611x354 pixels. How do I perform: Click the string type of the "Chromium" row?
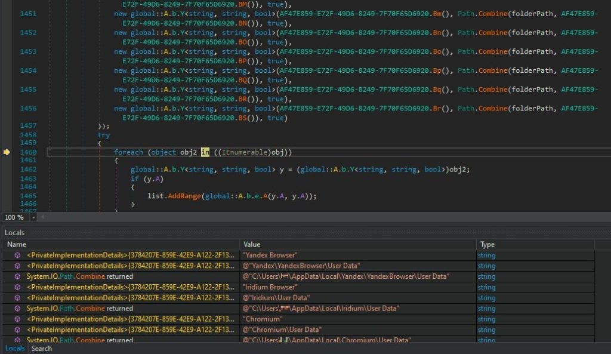point(487,319)
